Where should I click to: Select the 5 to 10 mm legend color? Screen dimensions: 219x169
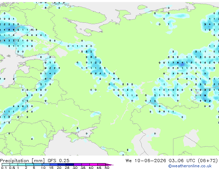(38, 165)
